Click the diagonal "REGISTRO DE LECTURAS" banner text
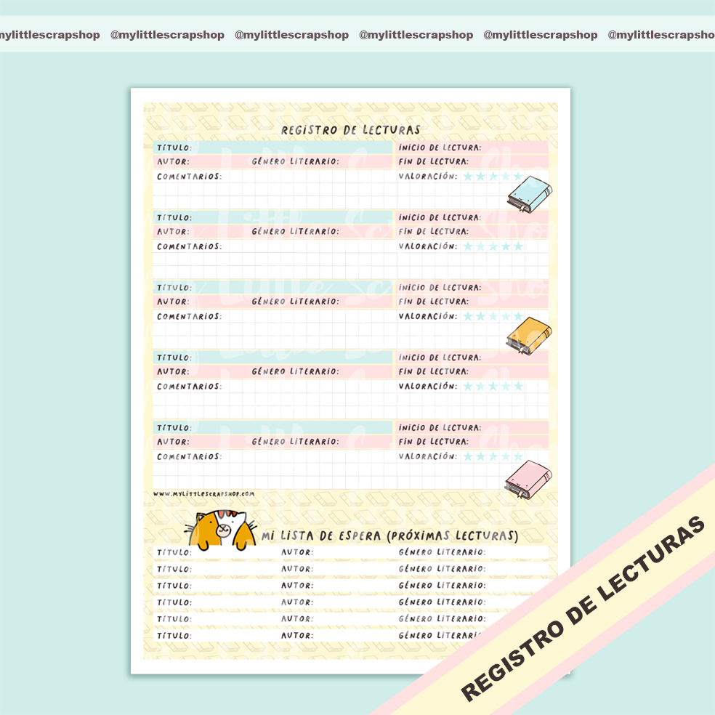Viewport: 715px width, 715px height. coord(583,608)
